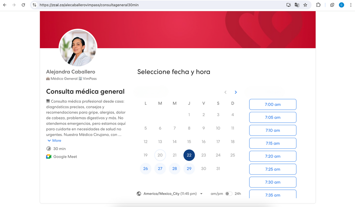
Task: Click the 'Seleccione fecha y hora' heading
Action: [x=174, y=72]
